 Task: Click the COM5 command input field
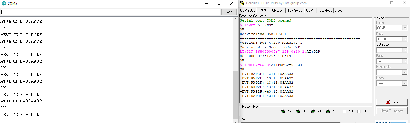[x=110, y=12]
